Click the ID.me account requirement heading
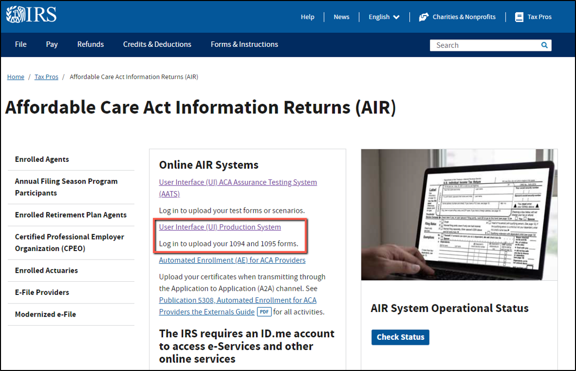Screen dimensions: 576x371 point(247,346)
